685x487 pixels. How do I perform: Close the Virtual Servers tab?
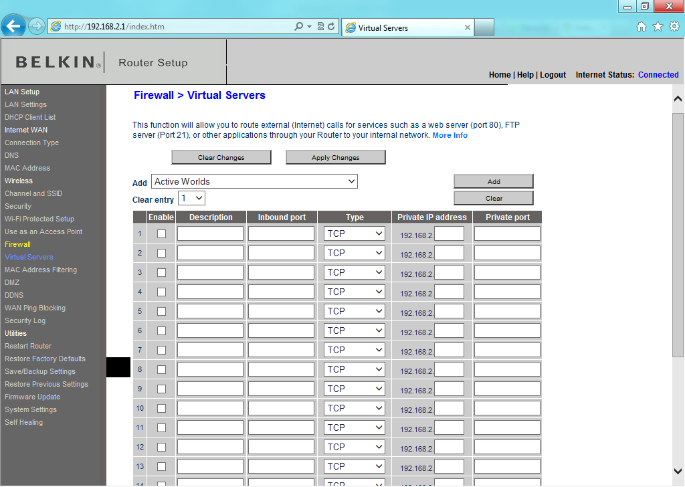(467, 27)
